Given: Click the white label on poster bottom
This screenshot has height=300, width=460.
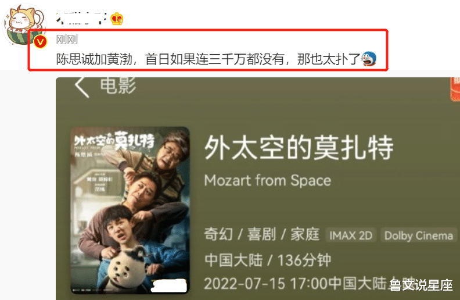Looking at the screenshot, I should pyautogui.click(x=169, y=285).
